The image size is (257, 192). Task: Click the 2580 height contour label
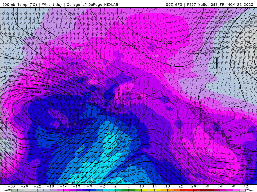[x=35, y=100]
